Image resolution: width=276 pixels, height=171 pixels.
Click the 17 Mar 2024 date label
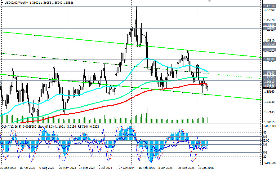coord(87,168)
